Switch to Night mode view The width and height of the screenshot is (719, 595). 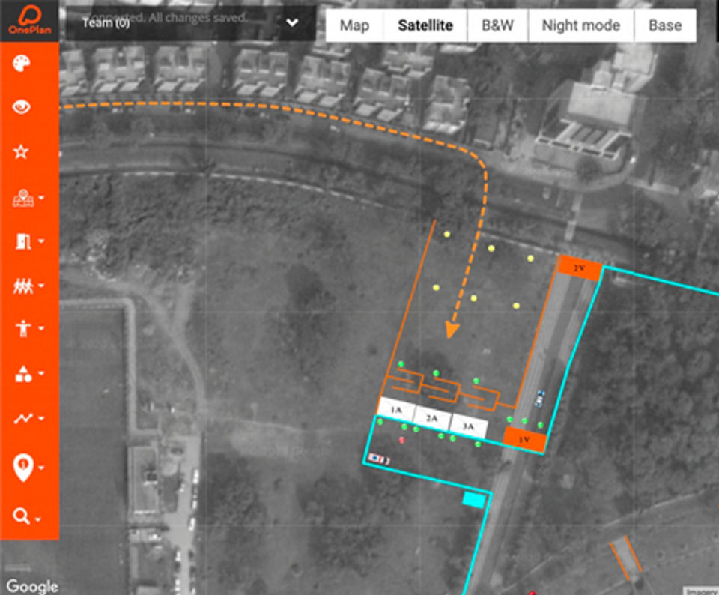pyautogui.click(x=581, y=25)
